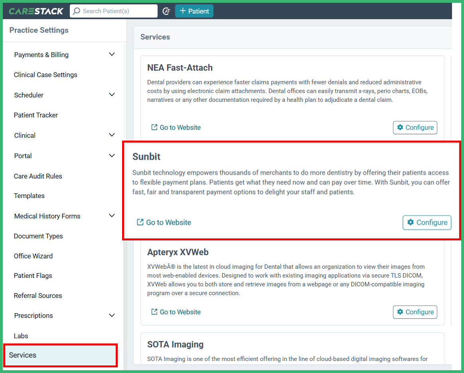Select Referral Sources from sidebar
Image resolution: width=464 pixels, height=373 pixels.
pos(38,296)
